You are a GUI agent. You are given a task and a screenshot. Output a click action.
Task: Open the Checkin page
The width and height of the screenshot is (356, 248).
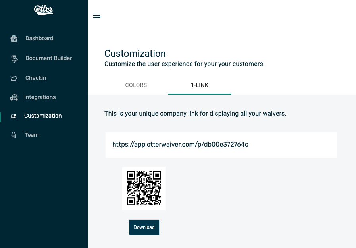(x=36, y=78)
